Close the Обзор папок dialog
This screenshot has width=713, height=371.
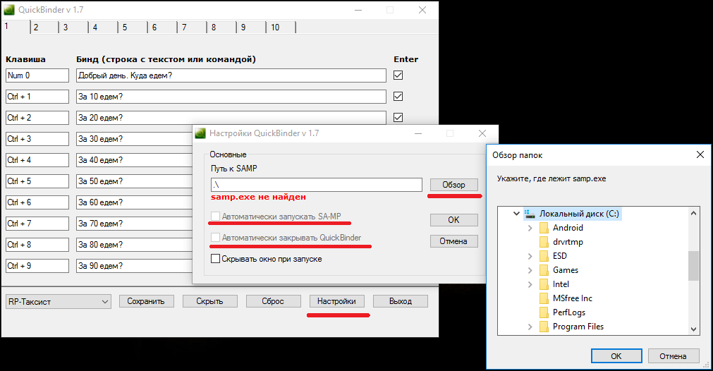pos(700,154)
